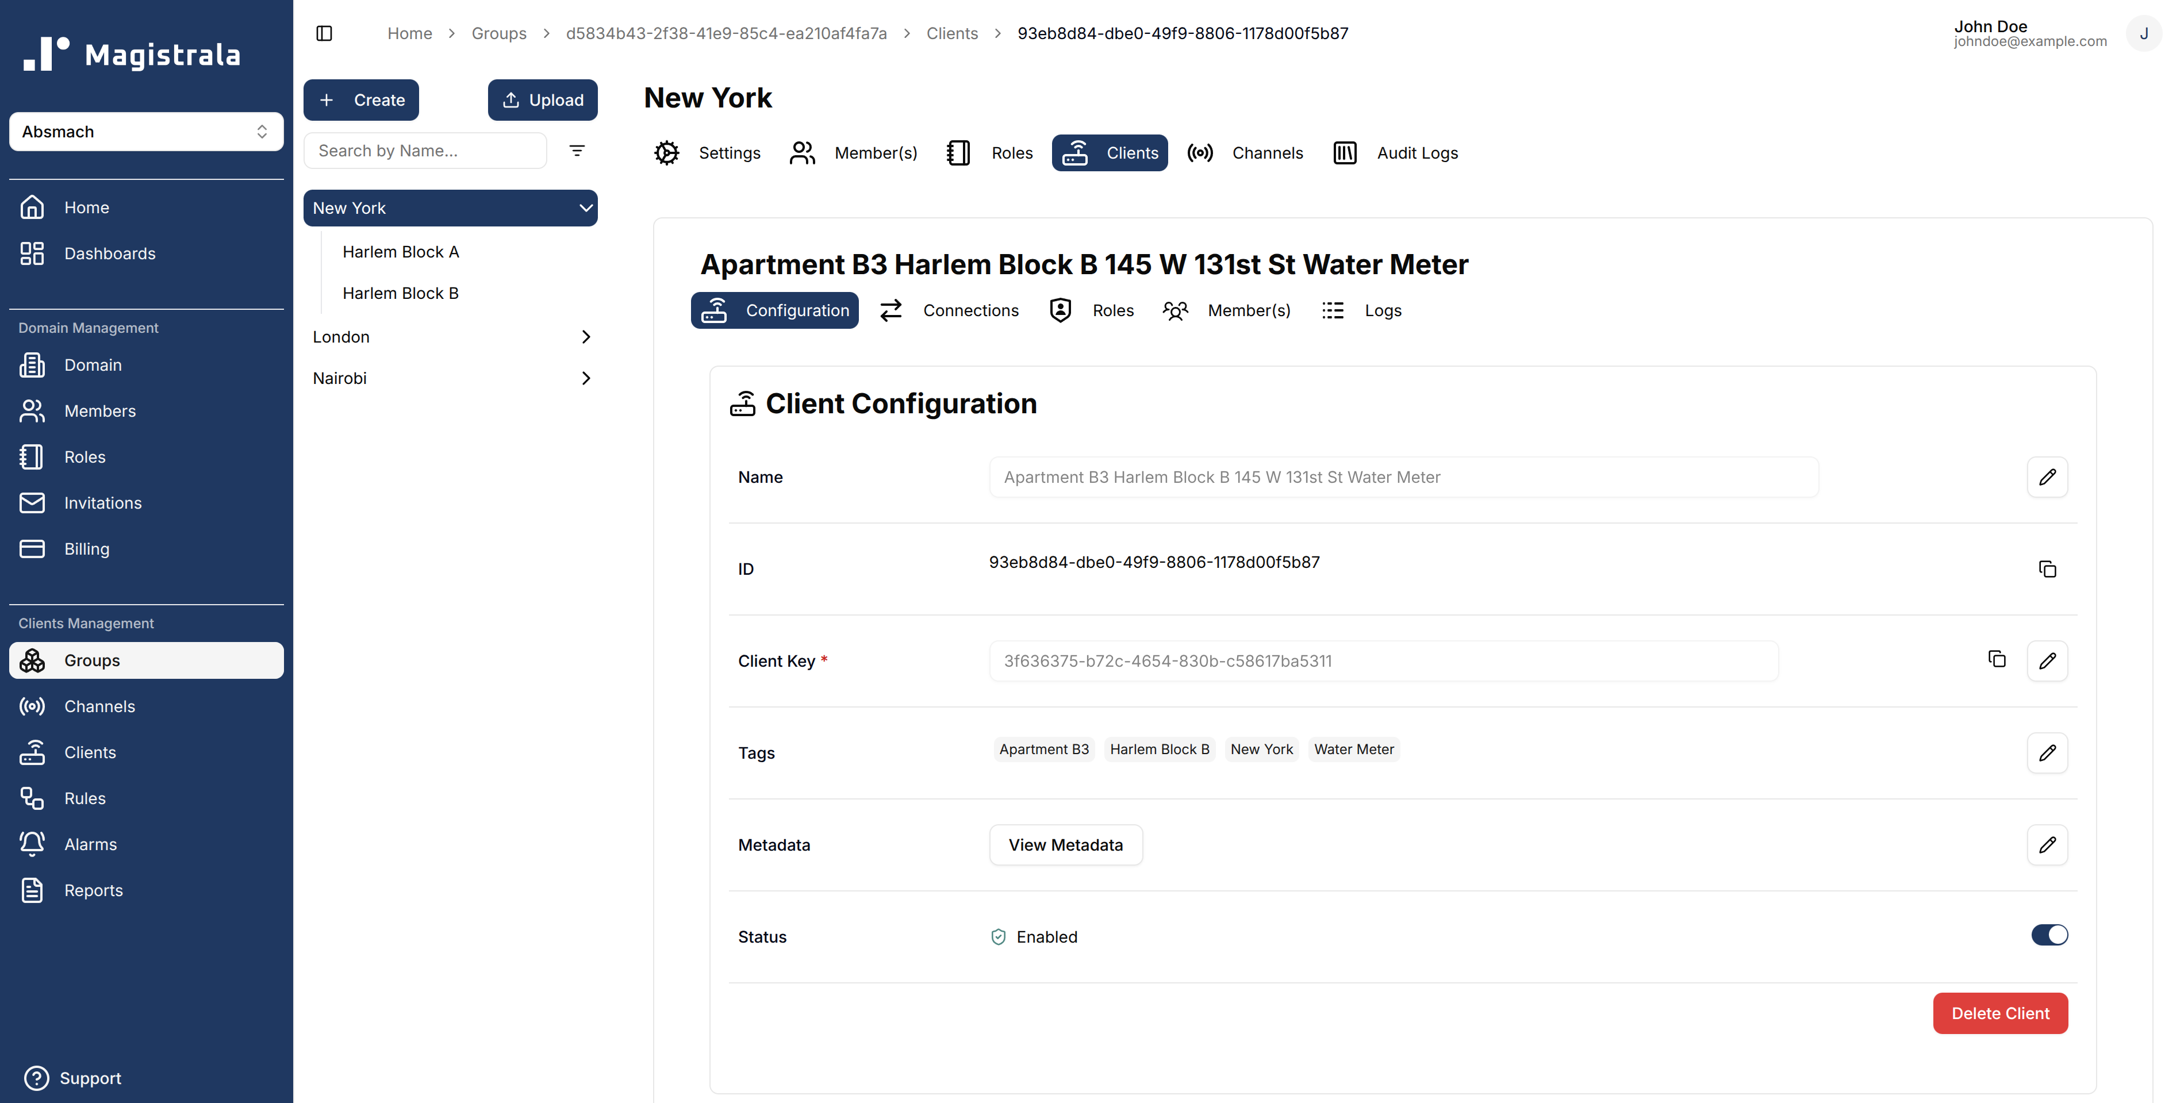
Task: Collapse the sidebar panel
Action: 324,33
